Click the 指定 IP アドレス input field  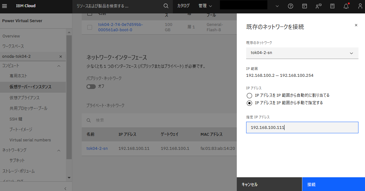click(302, 127)
